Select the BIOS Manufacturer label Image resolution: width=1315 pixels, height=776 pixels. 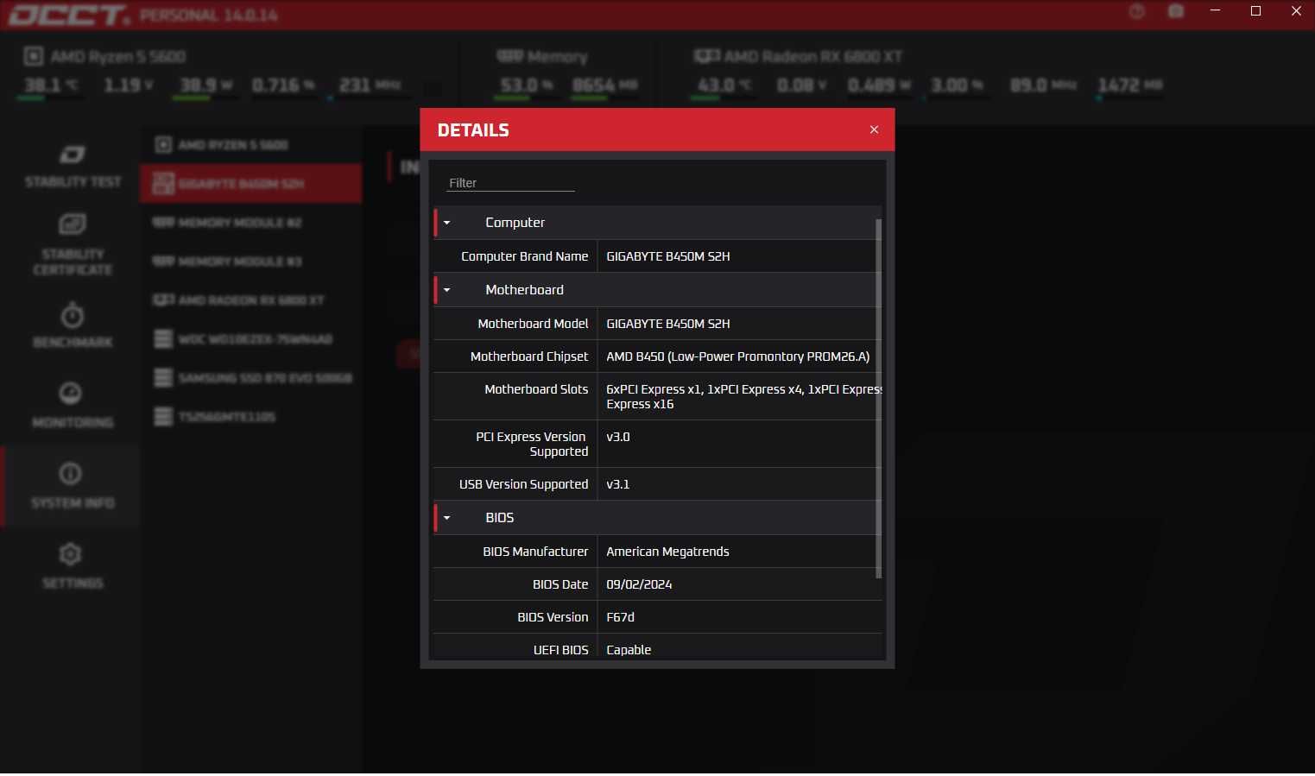click(535, 552)
